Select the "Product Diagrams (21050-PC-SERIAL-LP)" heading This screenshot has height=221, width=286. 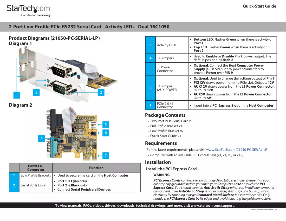point(54,38)
